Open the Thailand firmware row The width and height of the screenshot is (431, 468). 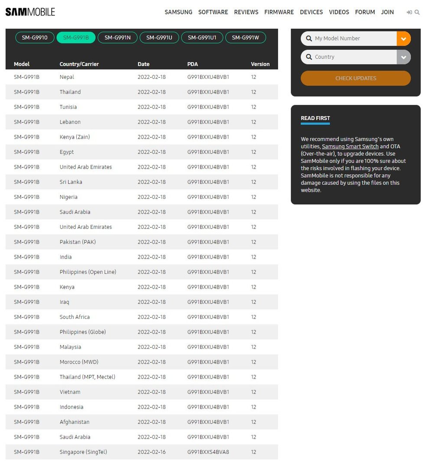click(x=142, y=92)
